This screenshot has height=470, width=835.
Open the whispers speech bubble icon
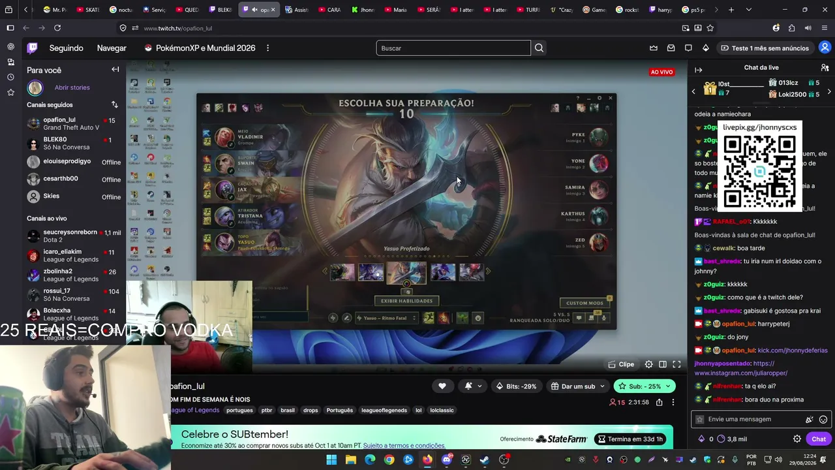tap(688, 48)
